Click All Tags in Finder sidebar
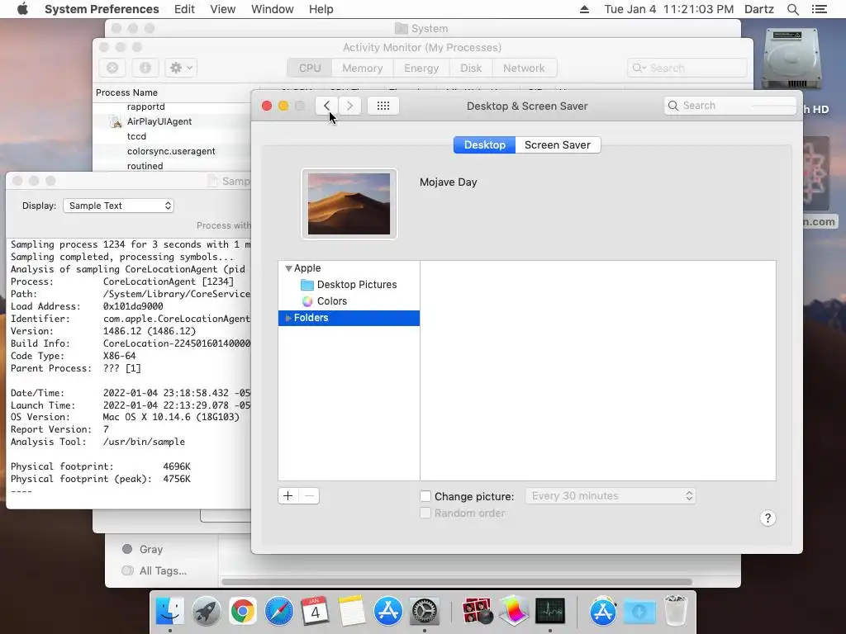 click(154, 571)
